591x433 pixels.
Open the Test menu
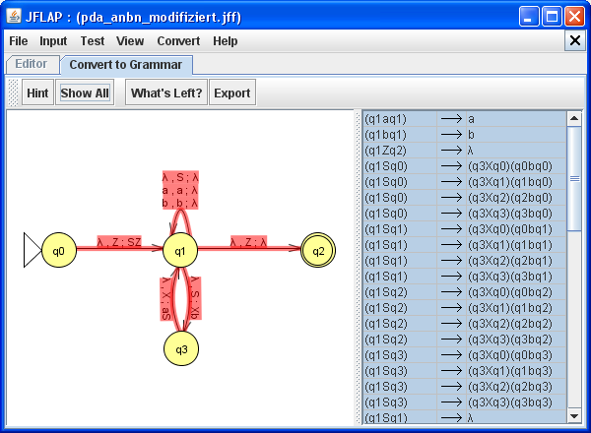tap(93, 41)
